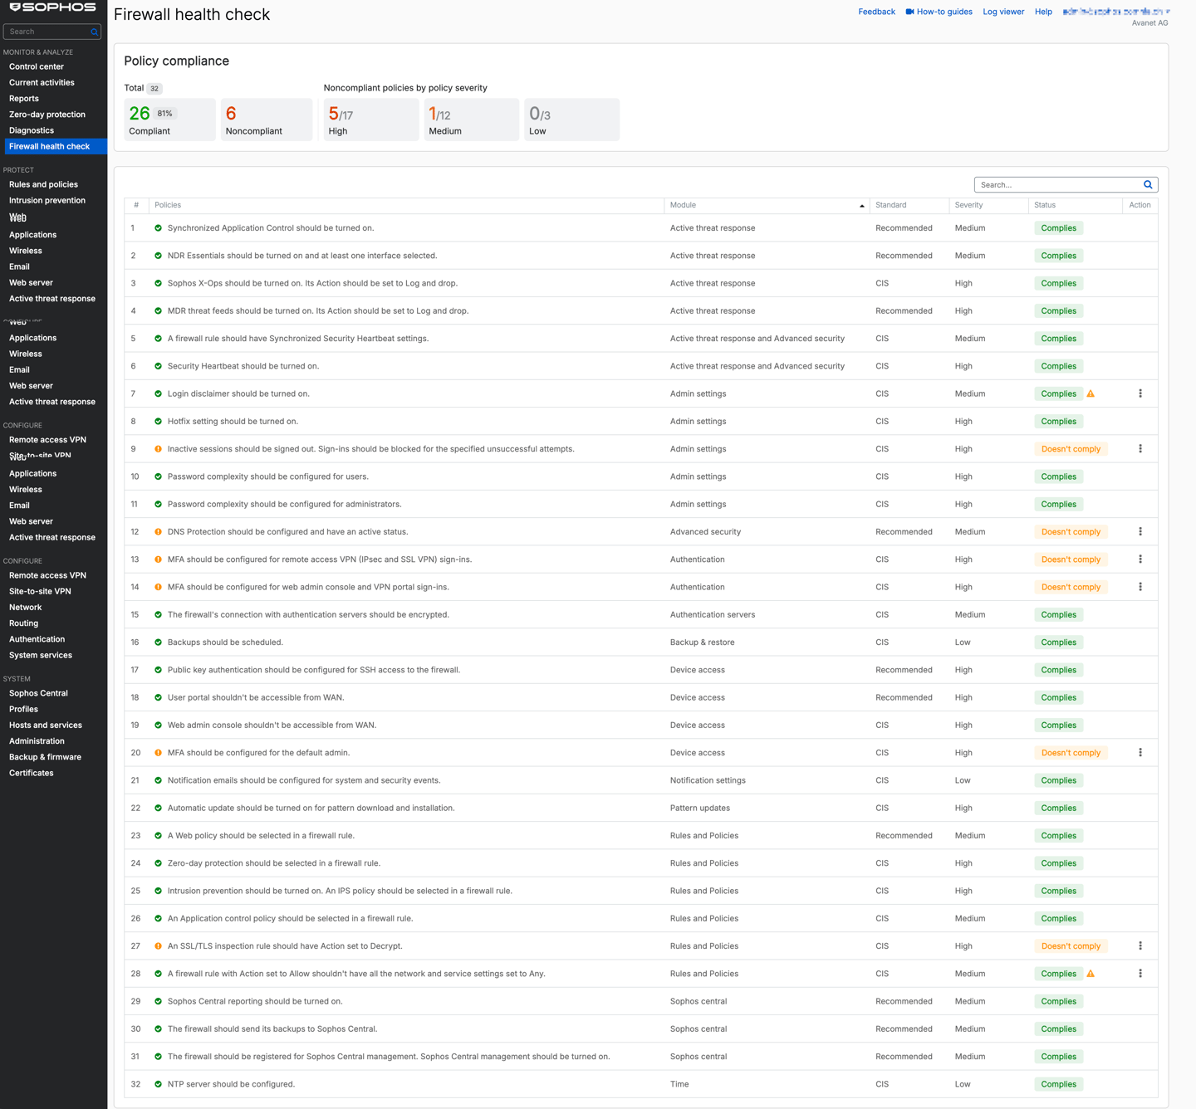Click the Low severity 0/3 card

pos(571,120)
